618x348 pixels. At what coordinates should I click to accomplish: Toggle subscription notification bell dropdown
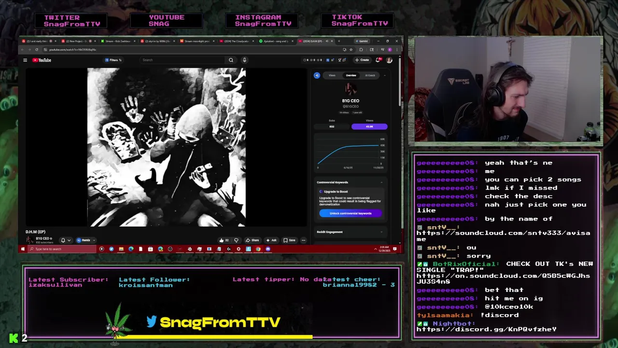tap(65, 240)
